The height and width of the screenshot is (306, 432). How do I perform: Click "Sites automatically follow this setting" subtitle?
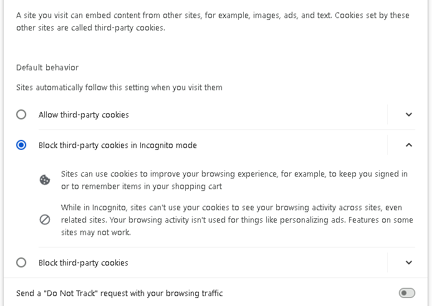coord(119,88)
